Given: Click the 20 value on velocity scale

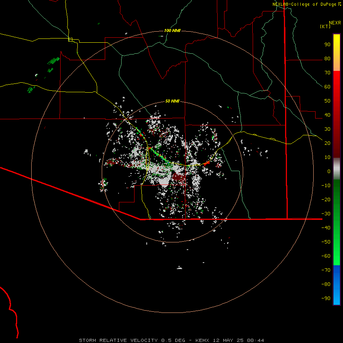Looking at the screenshot, I should click(327, 143).
